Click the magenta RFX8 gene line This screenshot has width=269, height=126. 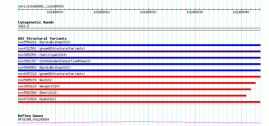pos(139,122)
